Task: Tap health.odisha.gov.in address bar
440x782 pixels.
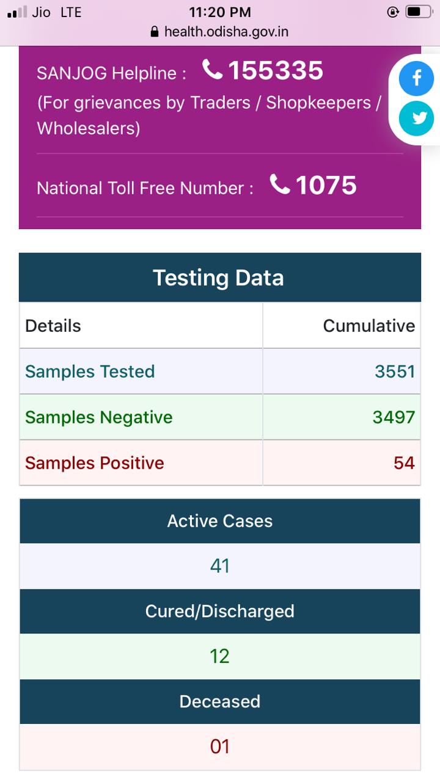Action: [220, 32]
